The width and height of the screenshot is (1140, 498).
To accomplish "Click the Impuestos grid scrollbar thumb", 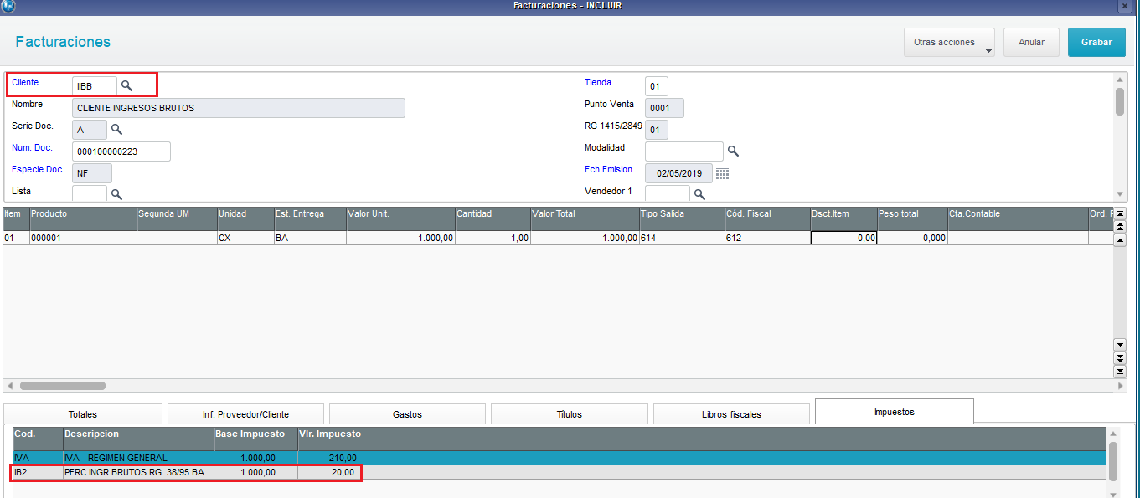I will pyautogui.click(x=1113, y=461).
